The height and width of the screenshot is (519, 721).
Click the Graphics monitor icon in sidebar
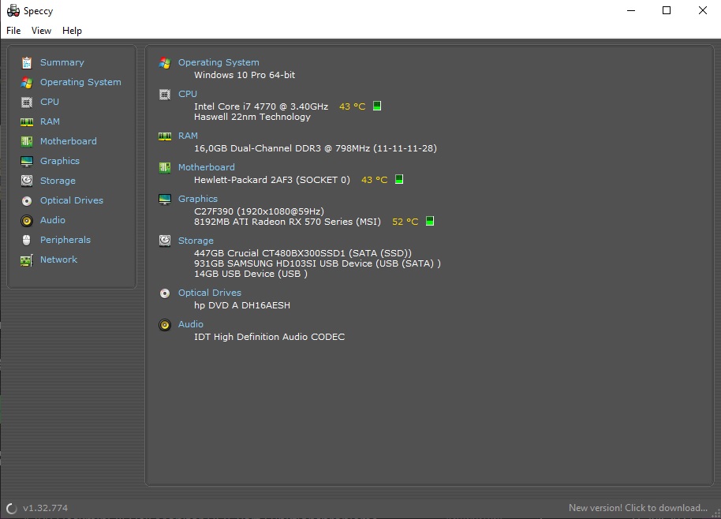point(27,162)
